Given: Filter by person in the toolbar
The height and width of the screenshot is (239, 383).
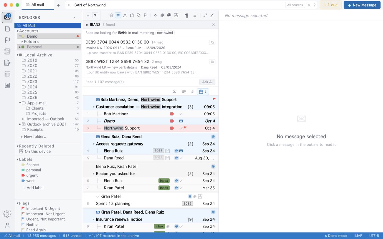Looking at the screenshot, I should click(125, 15).
